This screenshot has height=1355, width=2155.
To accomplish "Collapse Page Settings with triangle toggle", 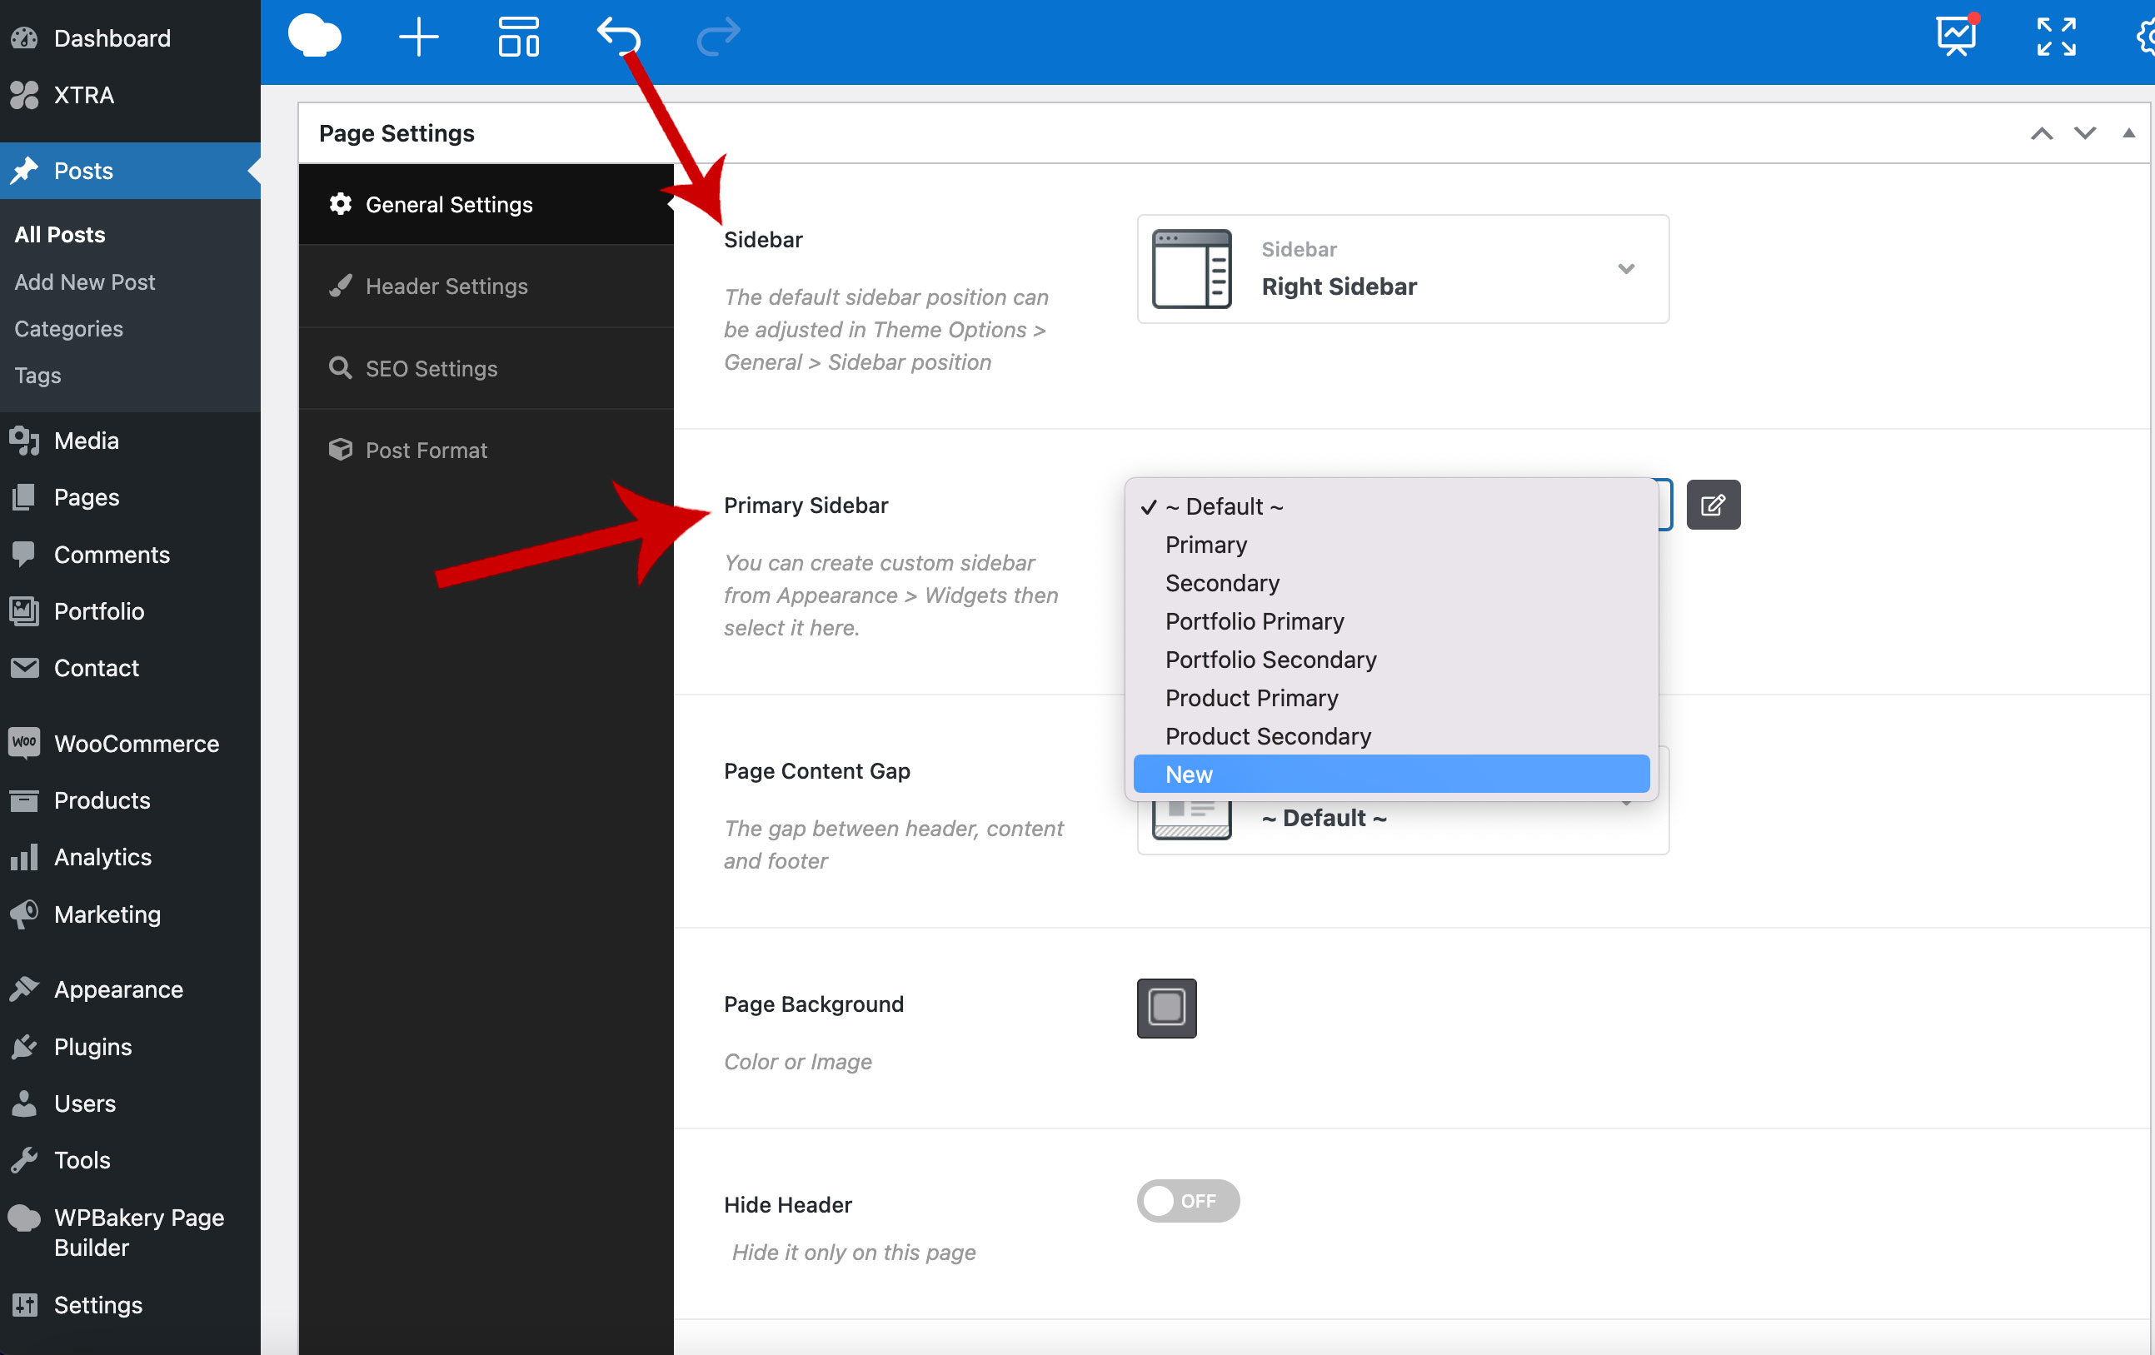I will click(x=2128, y=133).
